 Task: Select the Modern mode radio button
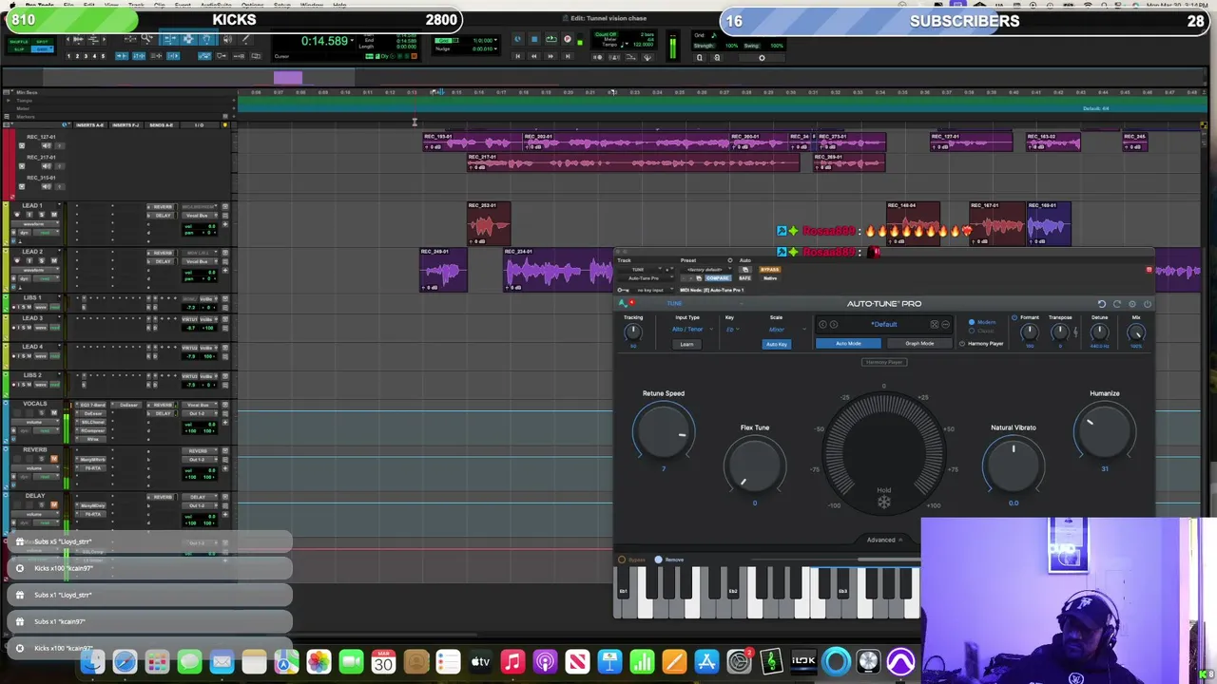pyautogui.click(x=972, y=322)
